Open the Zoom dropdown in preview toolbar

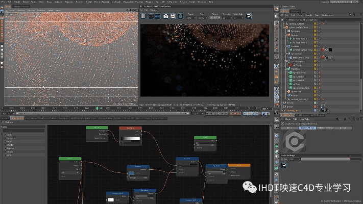click(x=191, y=18)
